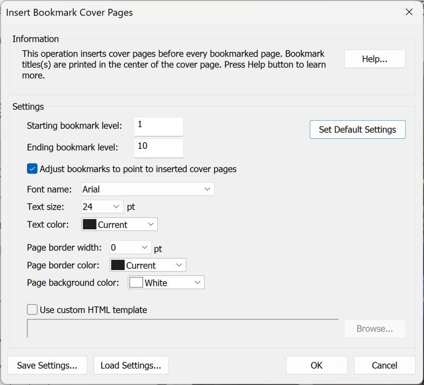Click Save Settings

[47, 365]
